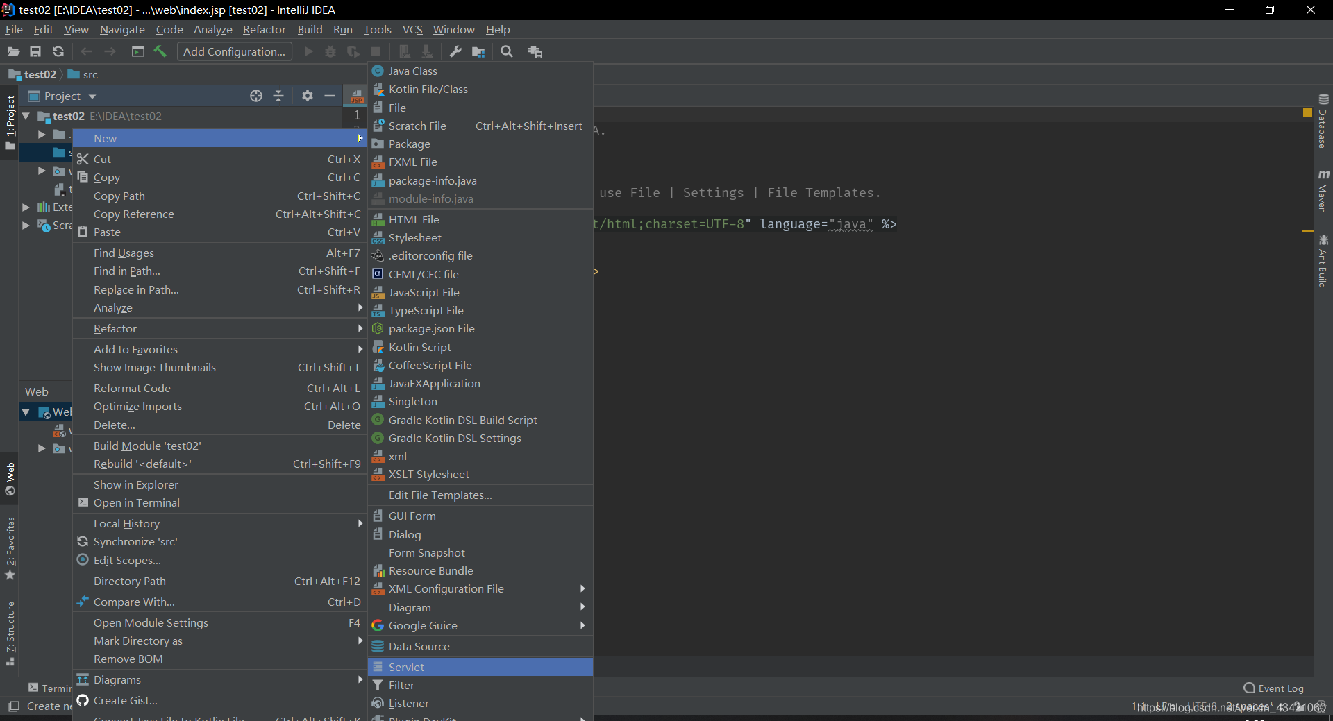Click the test02 breadcrumb
This screenshot has width=1333, height=721.
pos(33,74)
